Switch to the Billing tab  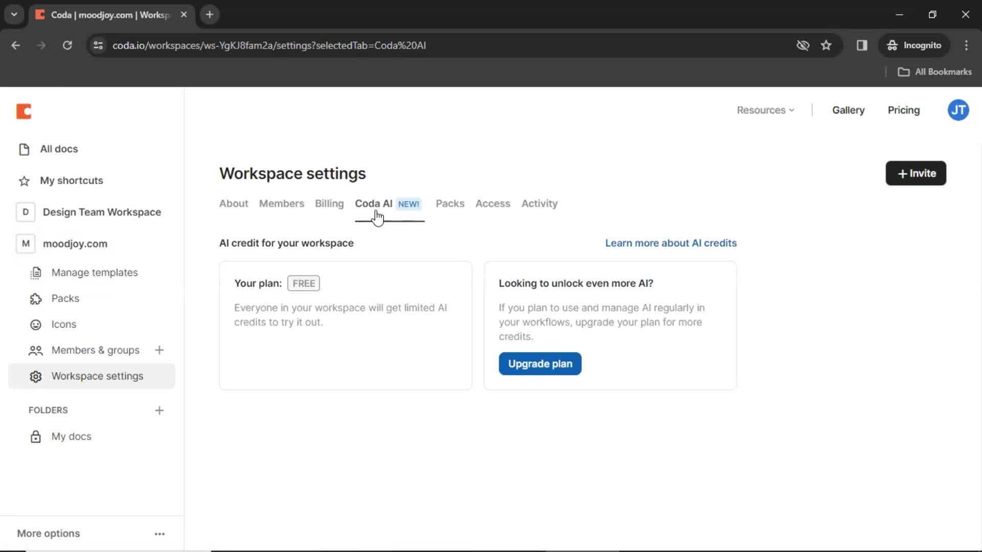[x=329, y=203]
